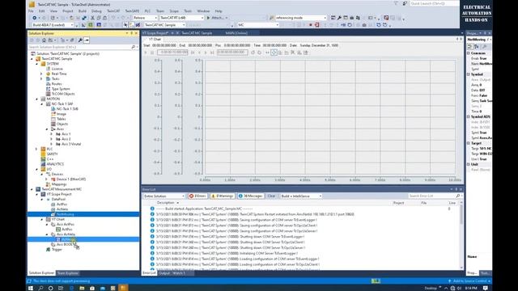Open the MC target dropdown in toolbar
This screenshot has width=518, height=291.
pos(258,25)
